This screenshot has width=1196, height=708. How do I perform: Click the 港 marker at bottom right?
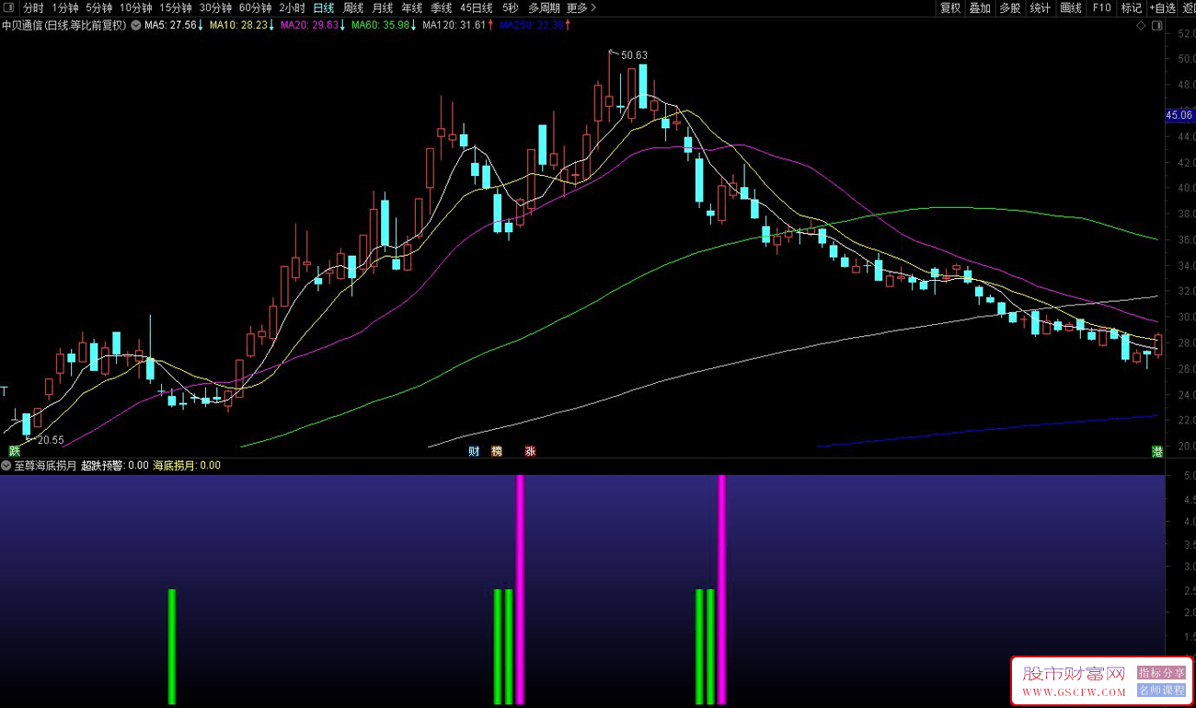pyautogui.click(x=1156, y=451)
